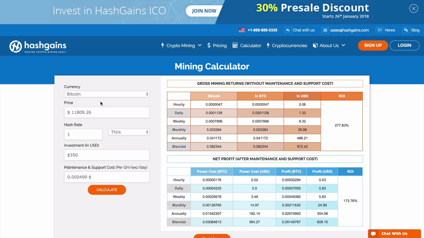This screenshot has height=238, width=424.
Task: Open the TH/s hash unit dropdown
Action: pos(129,132)
